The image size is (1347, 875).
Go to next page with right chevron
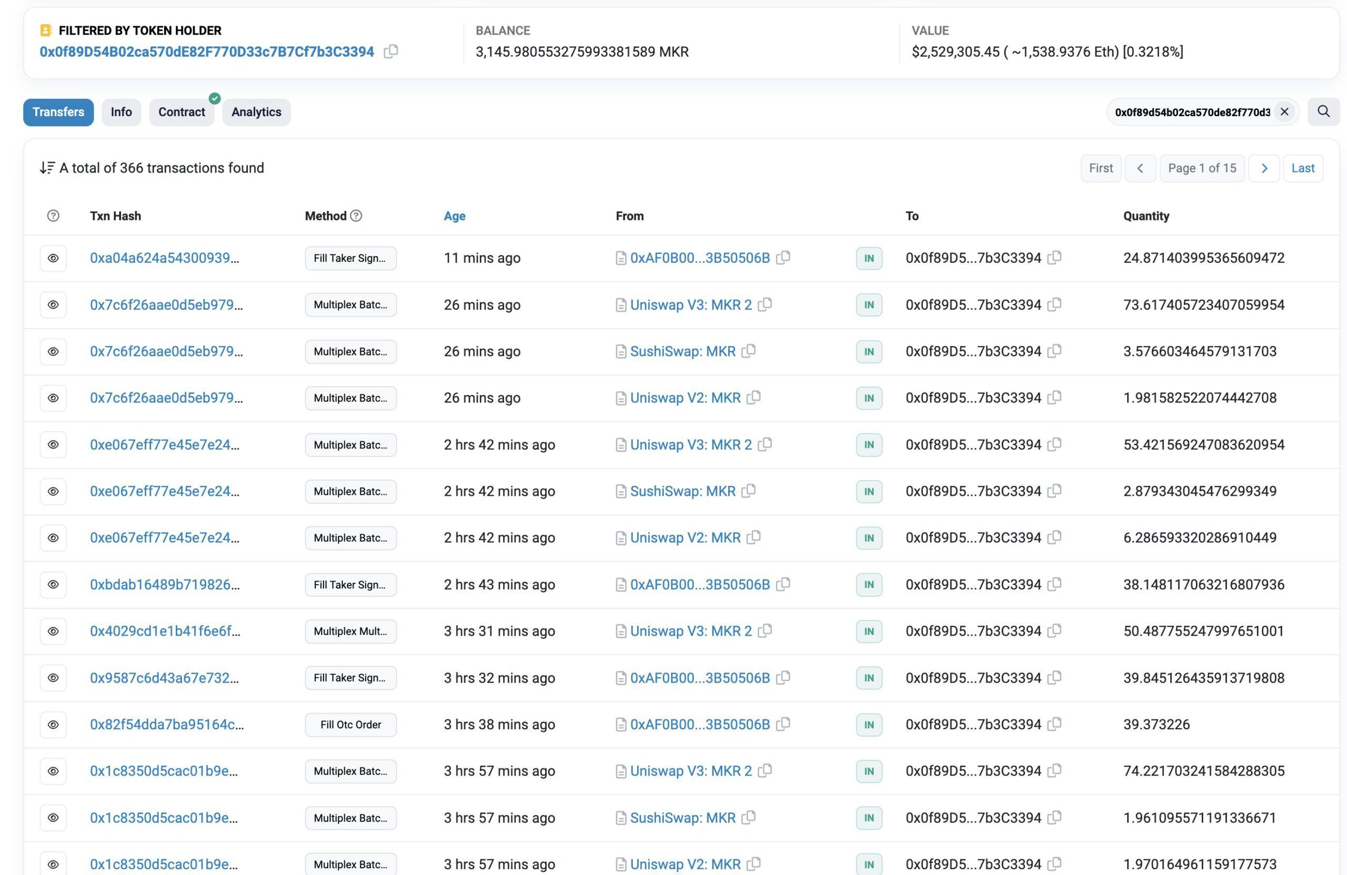pos(1264,169)
